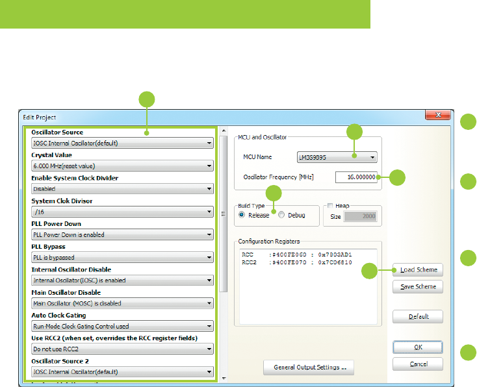The height and width of the screenshot is (387, 477).
Task: Click the Oscillator Source label
Action: click(x=57, y=132)
